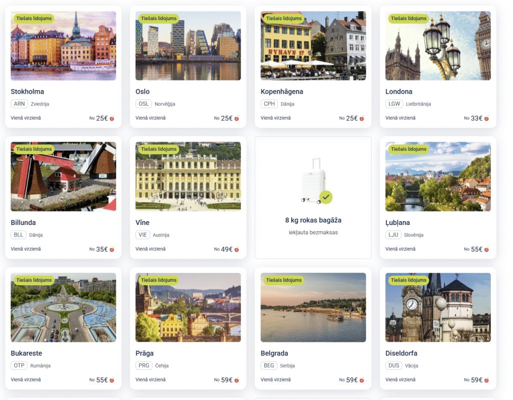The height and width of the screenshot is (400, 513).
Task: Open the Kopenhāgena Nyhavn photo
Action: (313, 46)
